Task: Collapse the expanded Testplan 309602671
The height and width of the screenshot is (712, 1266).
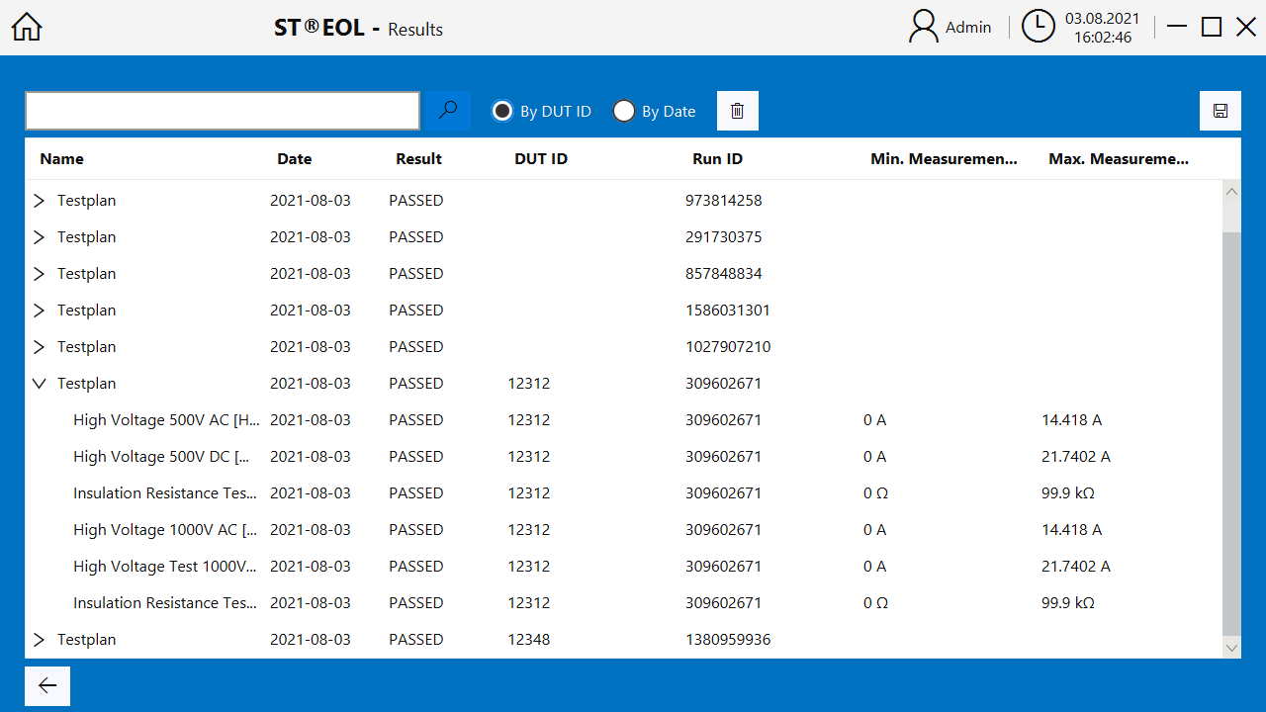Action: (x=40, y=384)
